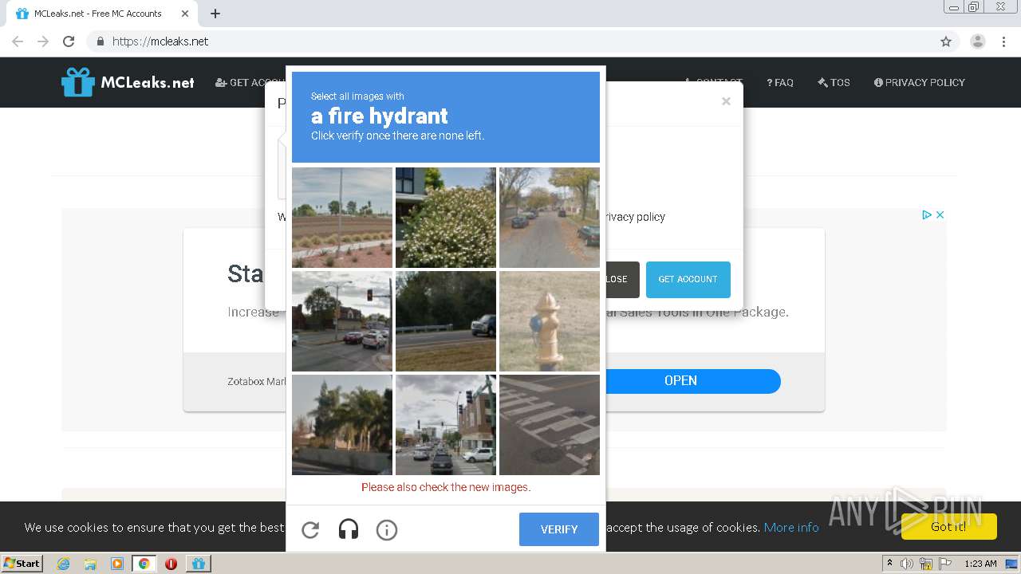
Task: Open the FAQ nav link
Action: point(780,82)
